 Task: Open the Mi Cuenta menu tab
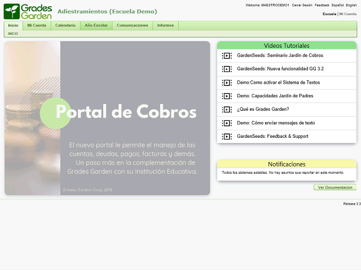37,25
